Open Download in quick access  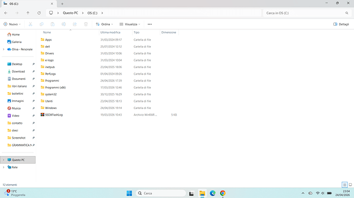click(x=16, y=72)
